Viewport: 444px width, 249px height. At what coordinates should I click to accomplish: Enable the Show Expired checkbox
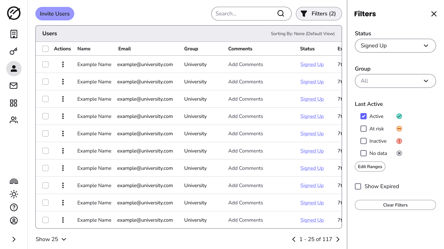click(x=358, y=186)
